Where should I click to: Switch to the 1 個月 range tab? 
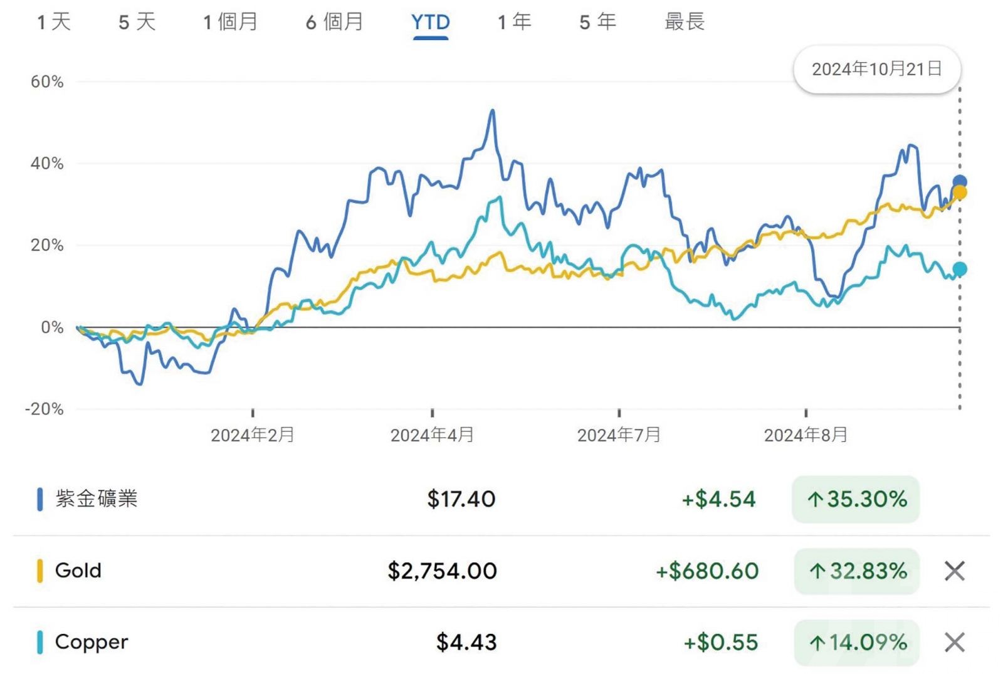click(x=230, y=22)
